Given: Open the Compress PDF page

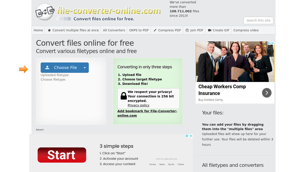Looking at the screenshot, I should 167,30.
